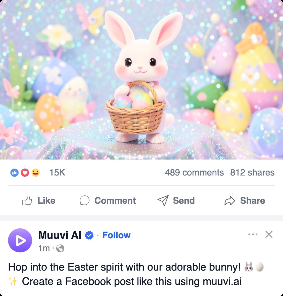View the 489 comments count
The height and width of the screenshot is (296, 283).
click(x=194, y=172)
